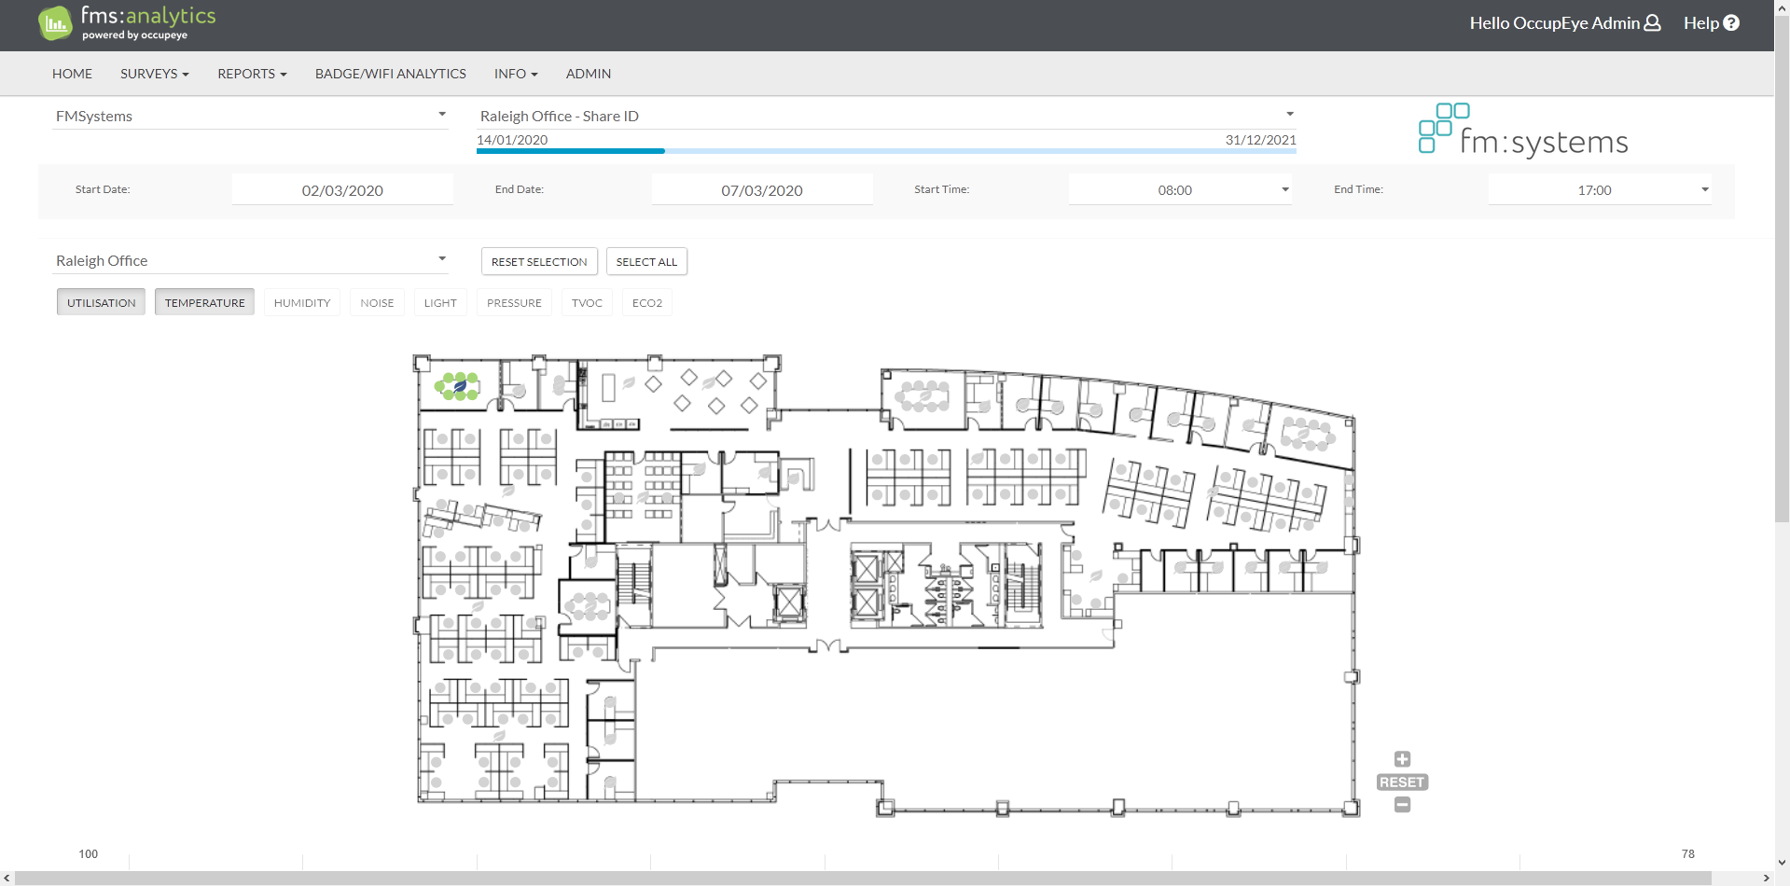Enable the Light sensor layer
1790x886 pixels.
tap(440, 302)
